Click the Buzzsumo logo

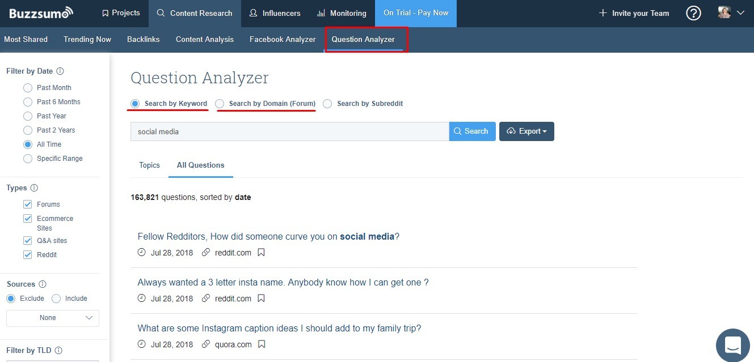point(41,12)
